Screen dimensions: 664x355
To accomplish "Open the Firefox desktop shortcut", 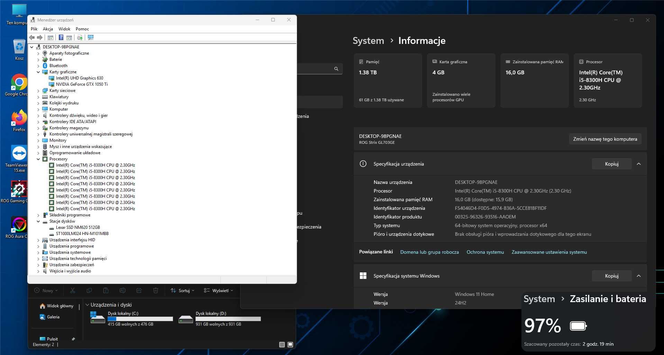I will (19, 121).
